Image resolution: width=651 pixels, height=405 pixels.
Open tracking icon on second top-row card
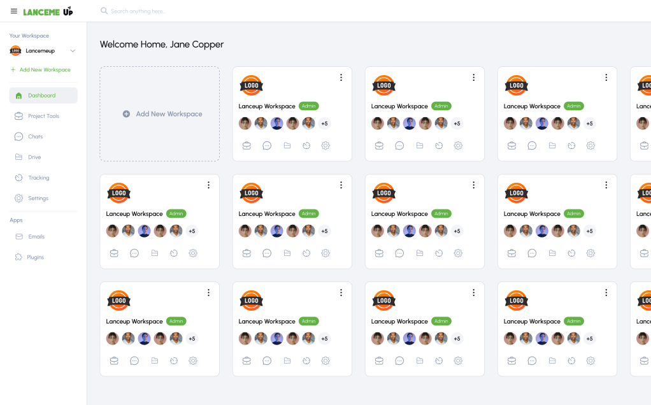click(x=439, y=146)
